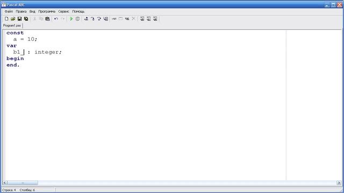Select the Program1.pas tab

[12, 26]
